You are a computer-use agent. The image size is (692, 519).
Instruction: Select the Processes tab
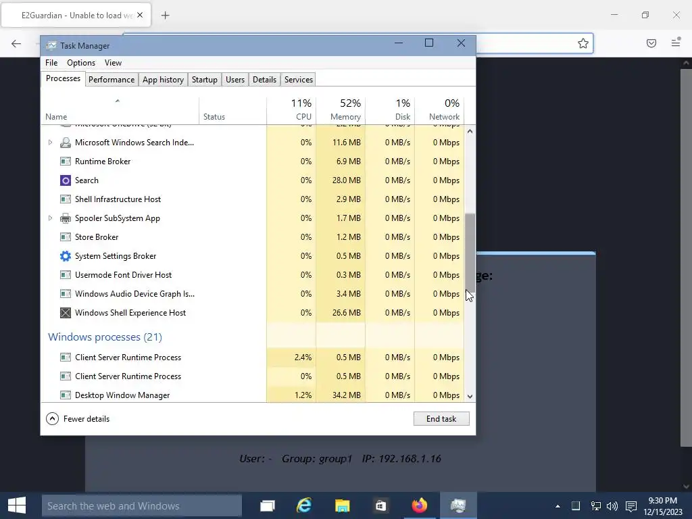(63, 78)
